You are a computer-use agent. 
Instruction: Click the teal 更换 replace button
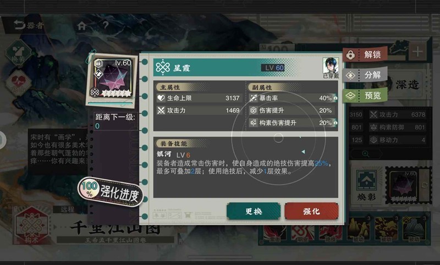[254, 211]
